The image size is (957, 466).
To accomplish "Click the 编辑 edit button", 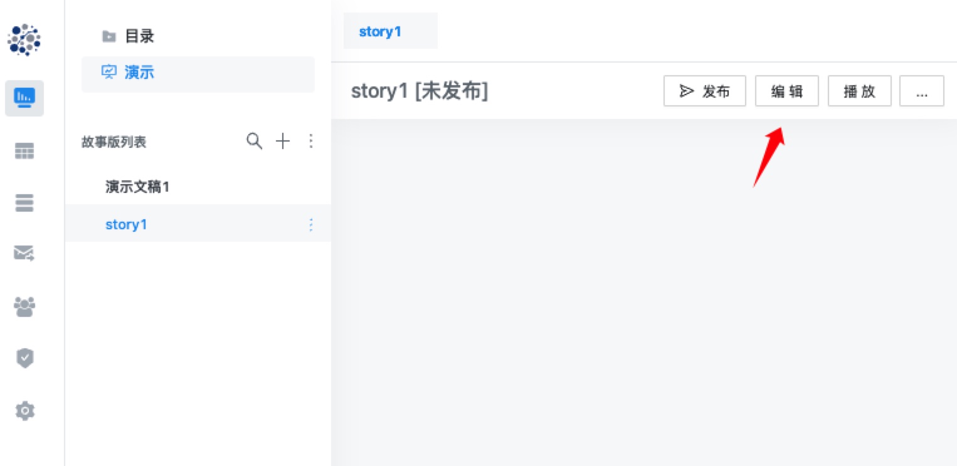I will 787,91.
